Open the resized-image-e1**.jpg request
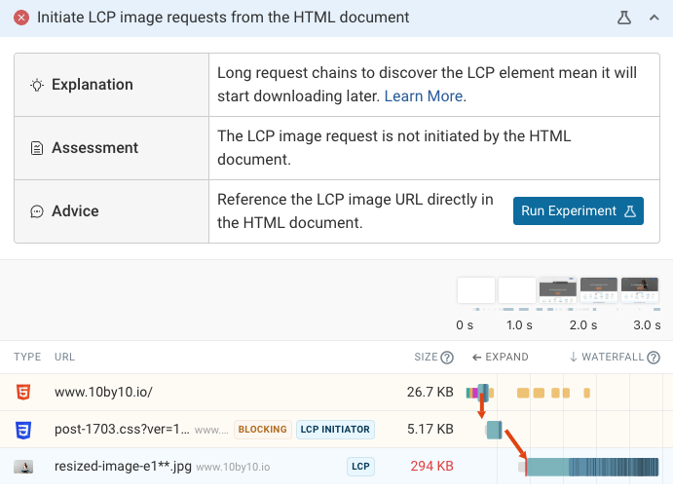Image resolution: width=673 pixels, height=493 pixels. 122,467
